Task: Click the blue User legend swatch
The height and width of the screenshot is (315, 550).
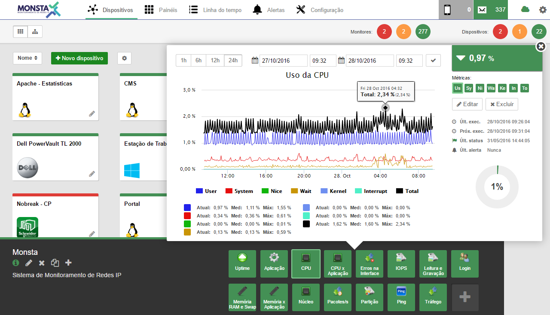Action: click(x=199, y=191)
